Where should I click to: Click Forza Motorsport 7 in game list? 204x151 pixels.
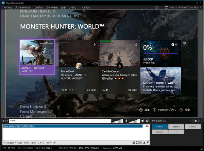36,112
